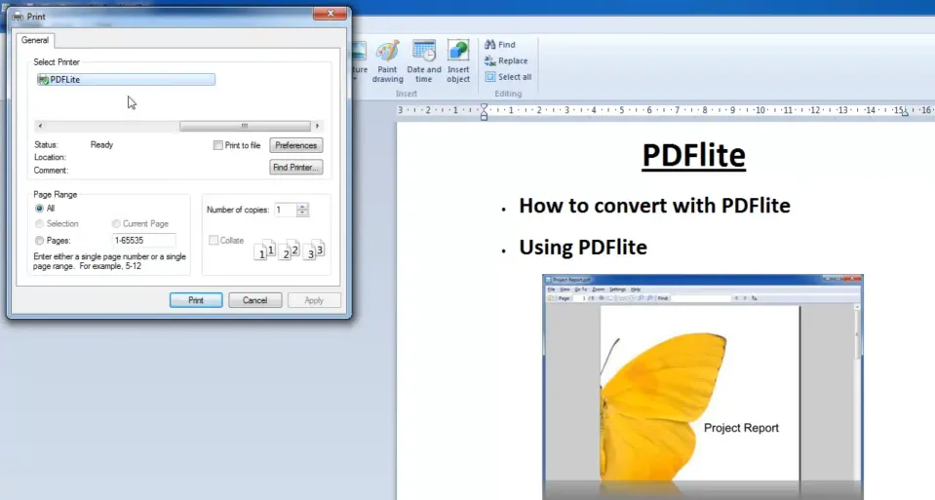
Task: Cancel the Print dialog
Action: (x=254, y=300)
